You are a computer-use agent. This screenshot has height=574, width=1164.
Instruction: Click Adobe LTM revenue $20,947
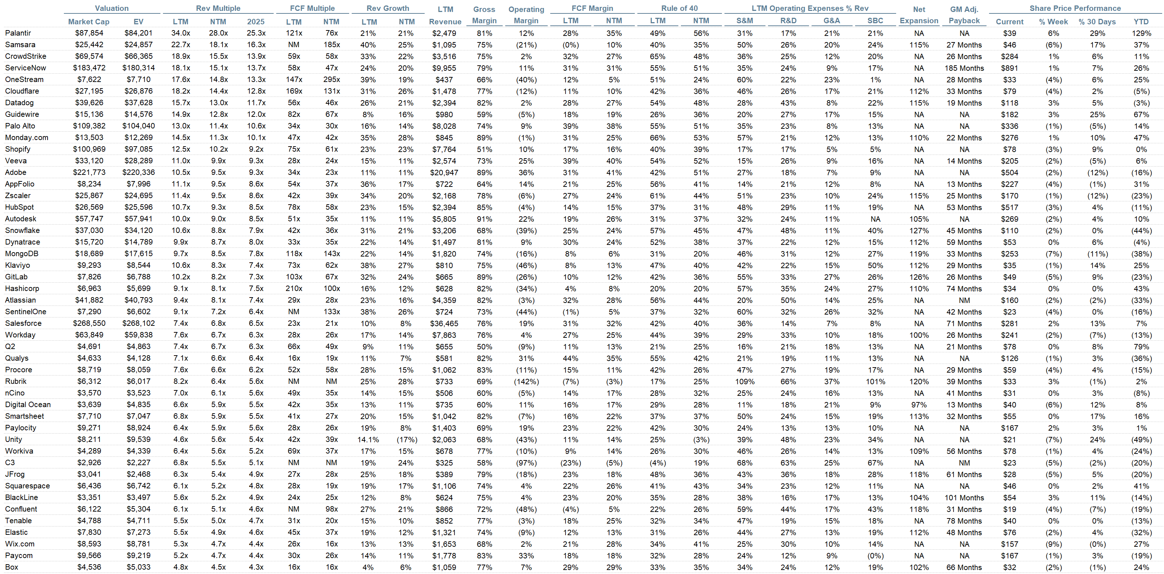point(444,172)
